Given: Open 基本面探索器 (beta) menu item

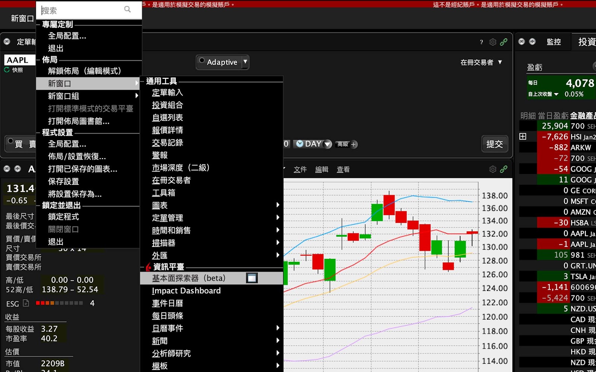Looking at the screenshot, I should pyautogui.click(x=212, y=278).
